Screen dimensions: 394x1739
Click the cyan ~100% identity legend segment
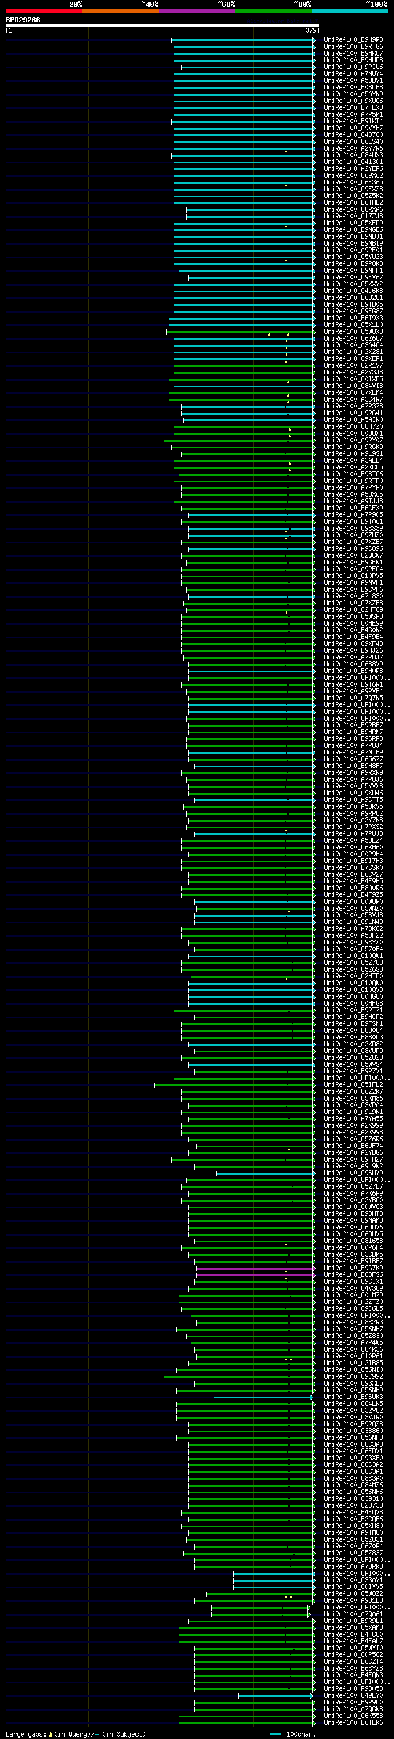pyautogui.click(x=350, y=11)
